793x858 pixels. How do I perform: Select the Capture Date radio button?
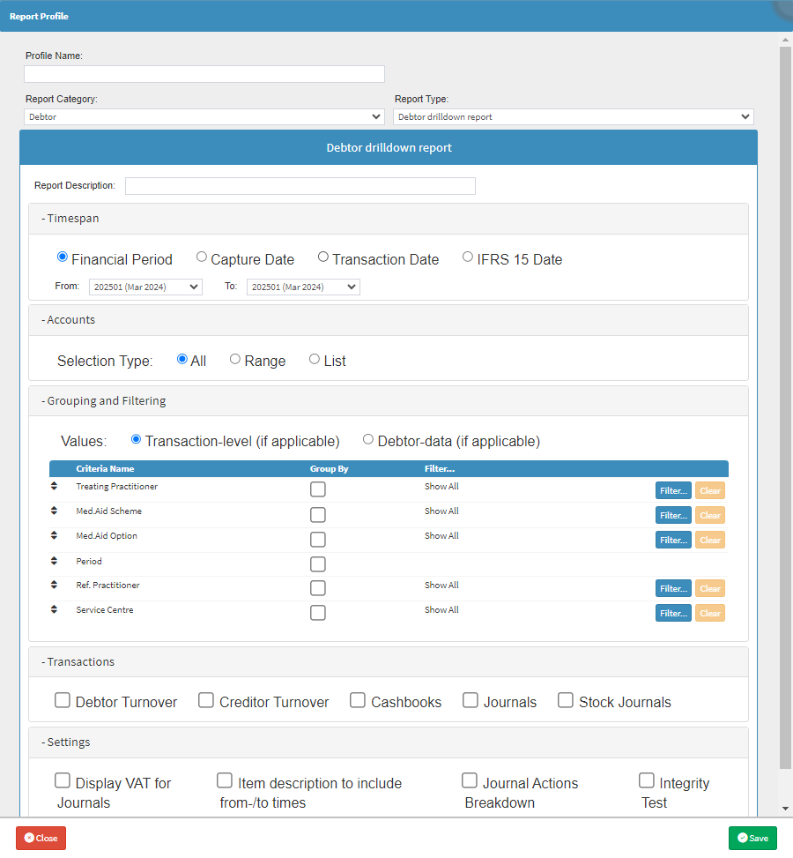coord(201,257)
